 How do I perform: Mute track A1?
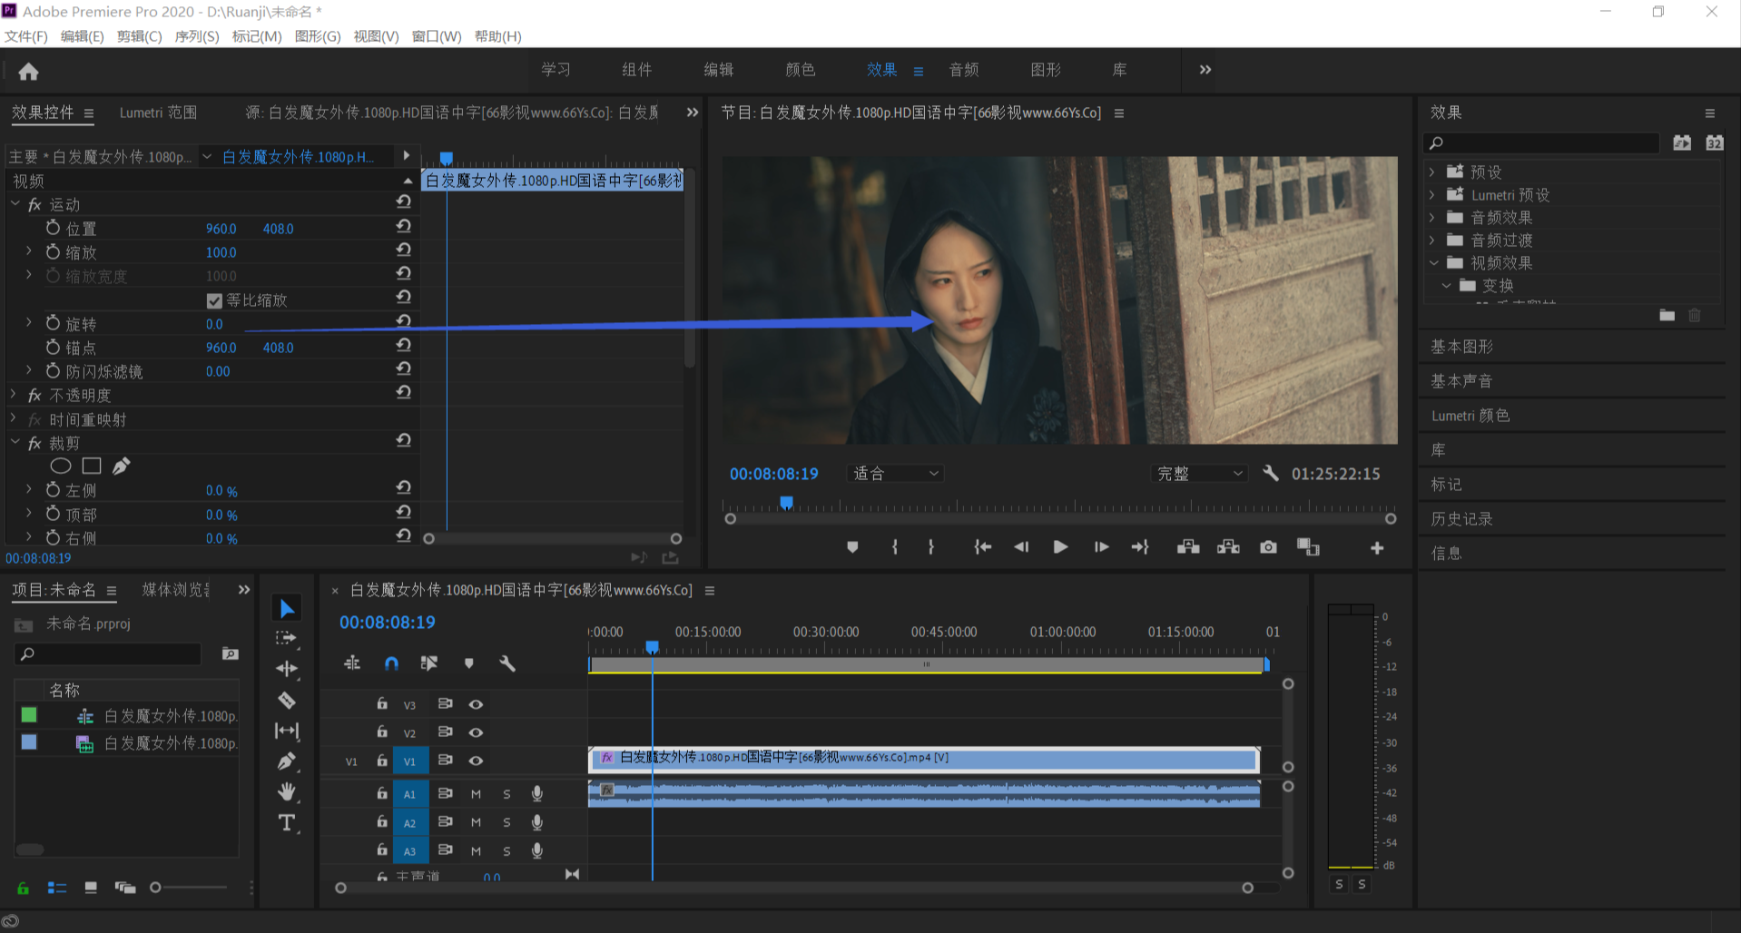coord(476,794)
